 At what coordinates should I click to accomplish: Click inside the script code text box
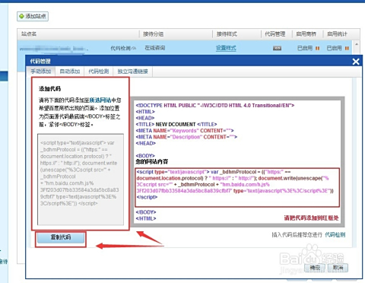click(x=81, y=180)
